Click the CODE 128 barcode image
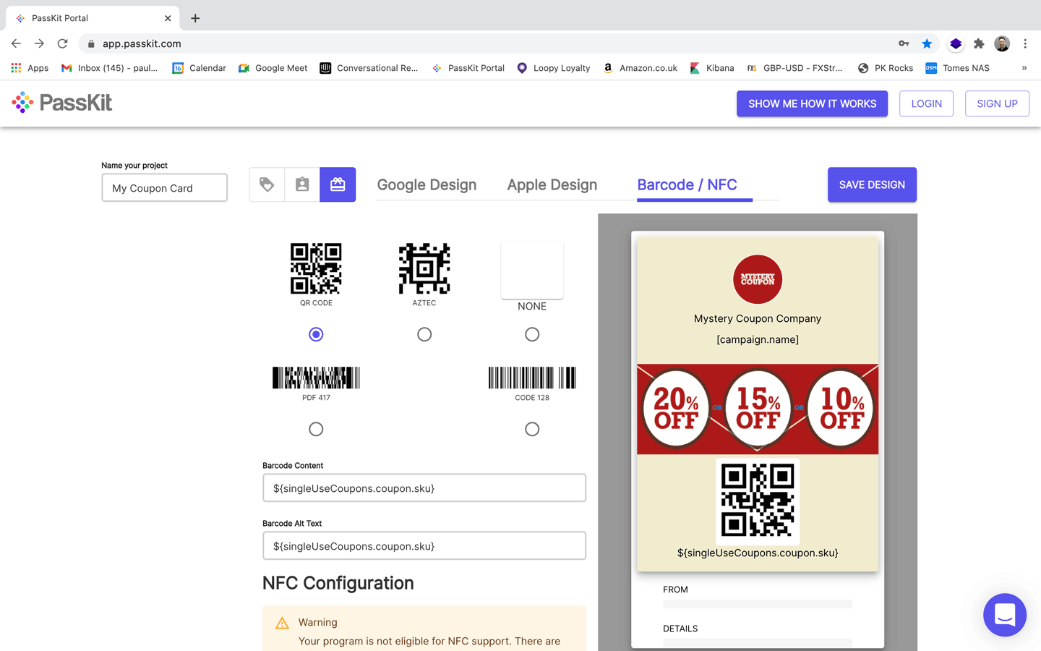The height and width of the screenshot is (651, 1041). 532,378
